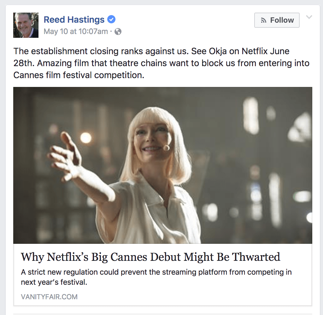
Task: Click the Follow button
Action: 277,20
